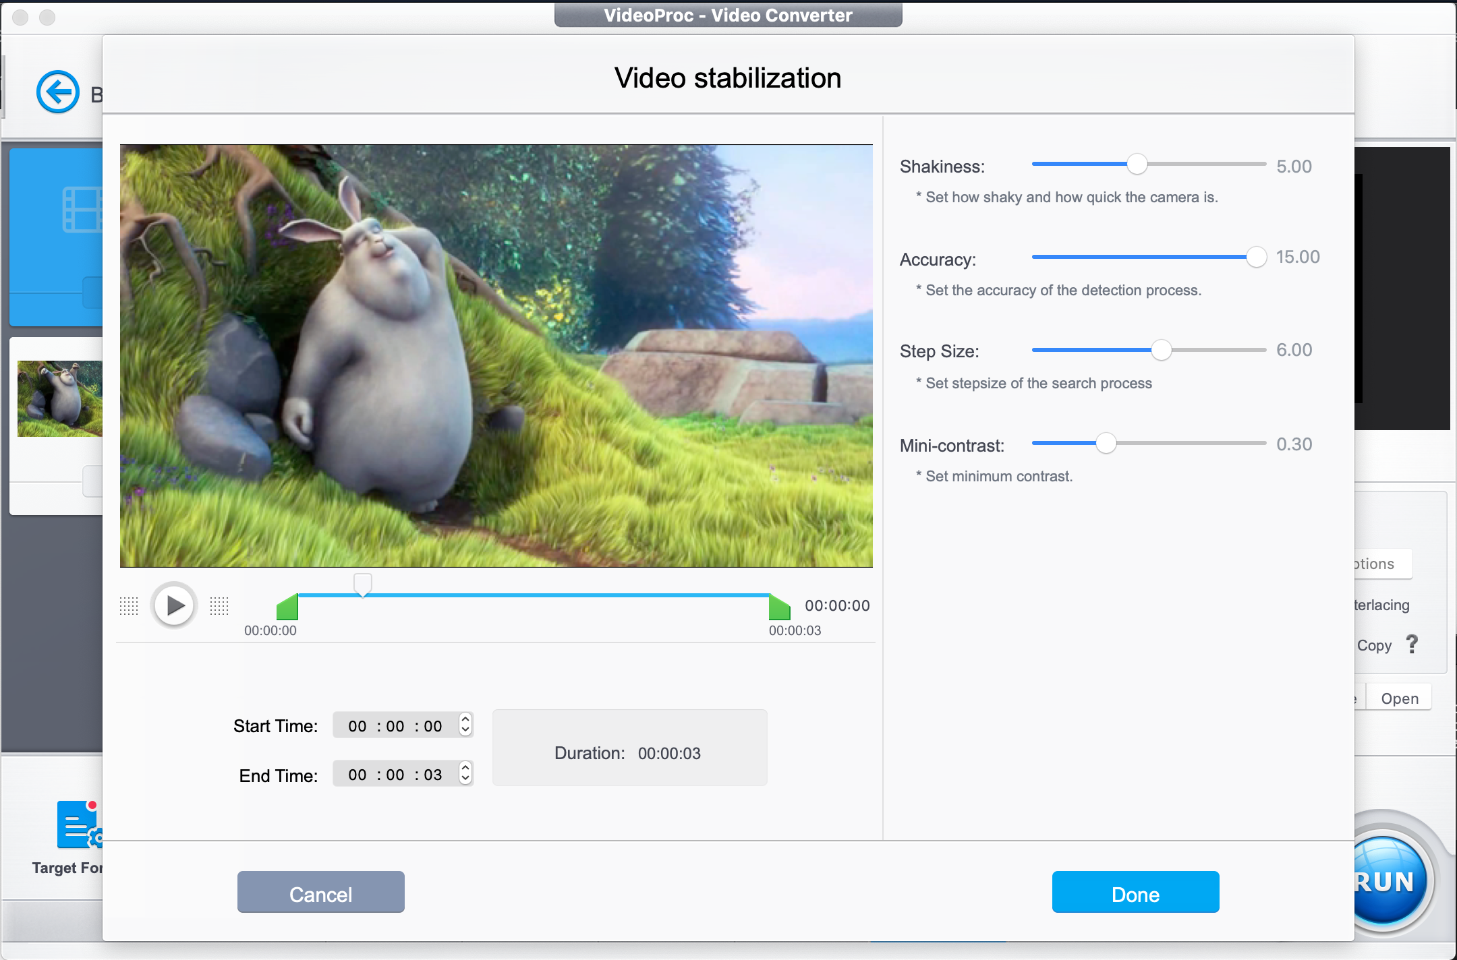Image resolution: width=1457 pixels, height=960 pixels.
Task: Click the current time 00:00:00 beside the timeline
Action: click(x=837, y=605)
